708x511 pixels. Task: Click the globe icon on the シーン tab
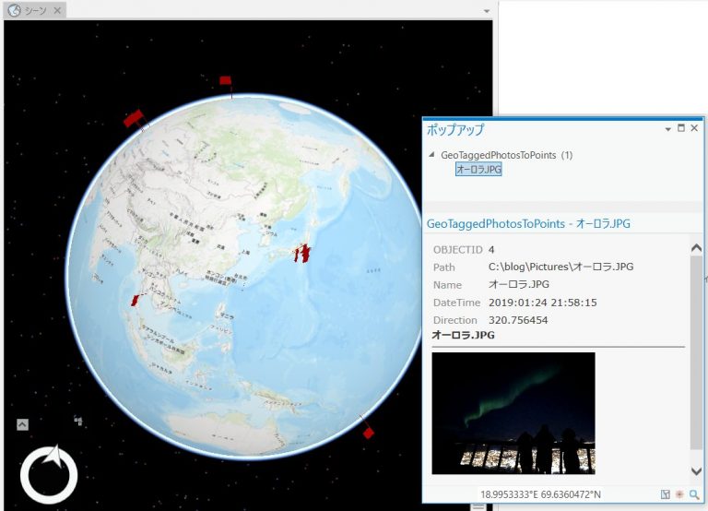15,10
